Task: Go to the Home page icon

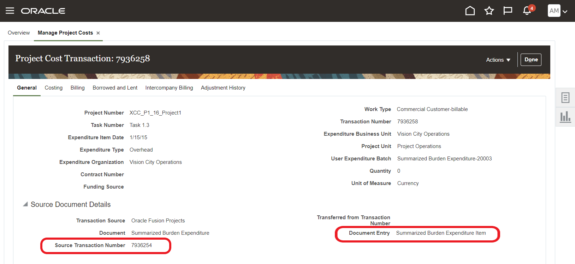Action: coord(470,11)
